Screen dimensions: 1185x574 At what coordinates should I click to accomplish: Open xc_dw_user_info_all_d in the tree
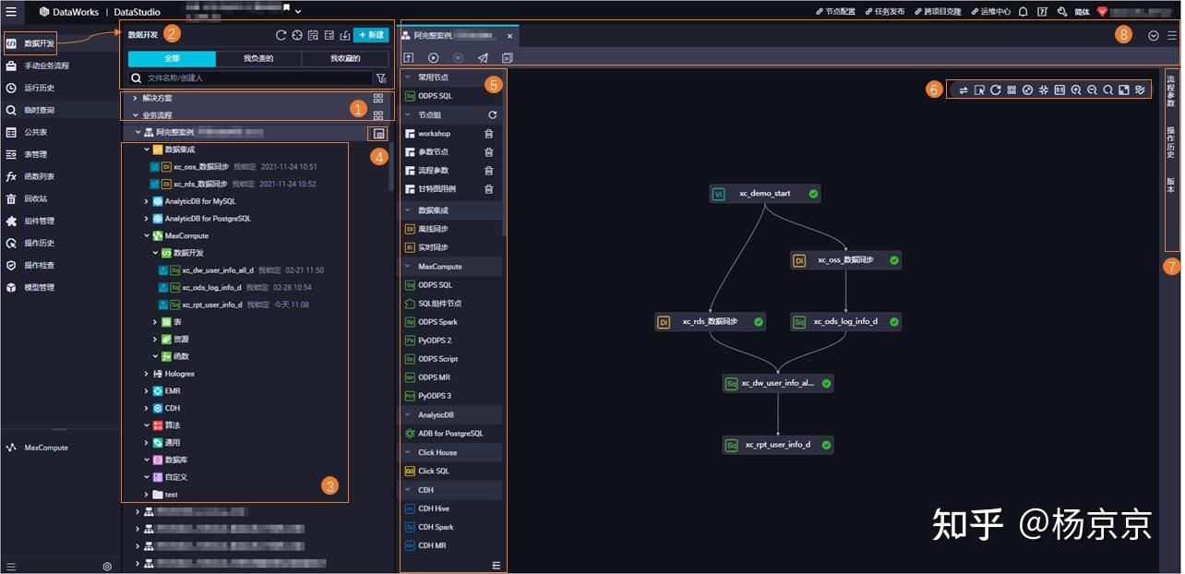click(x=218, y=270)
